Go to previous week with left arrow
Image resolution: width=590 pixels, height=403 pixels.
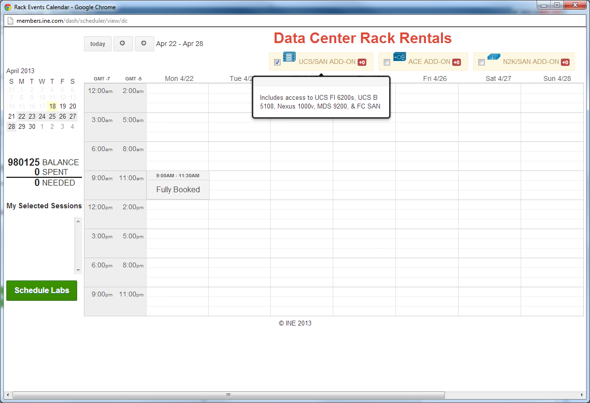point(123,44)
